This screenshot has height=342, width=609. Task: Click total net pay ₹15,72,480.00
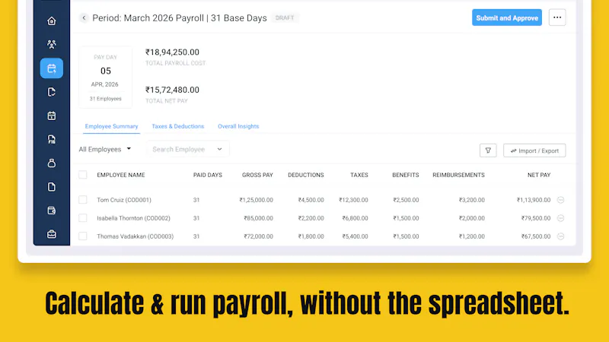(x=173, y=90)
